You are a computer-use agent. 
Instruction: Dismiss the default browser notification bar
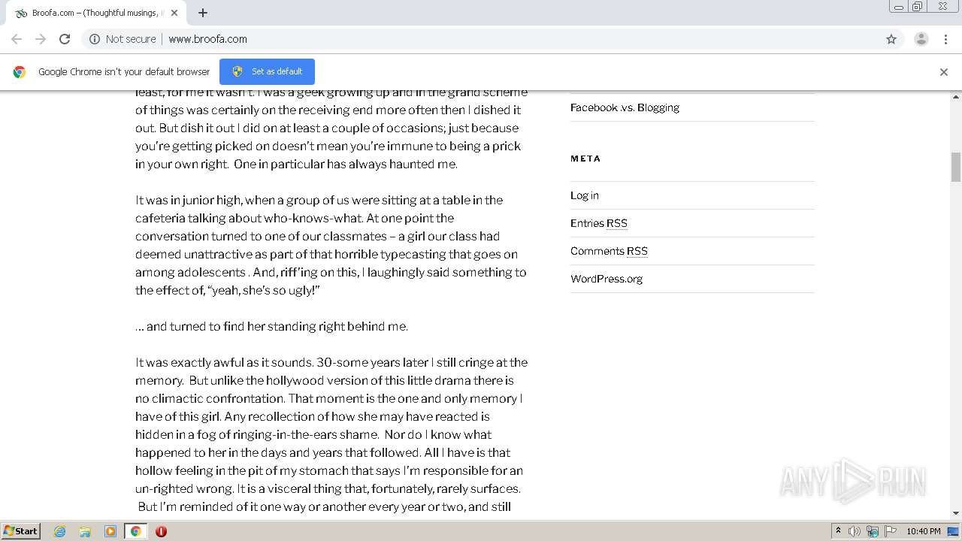944,72
